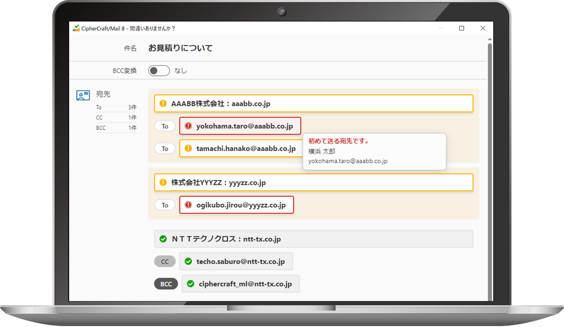Click the To tag beside yokohama.taro
The width and height of the screenshot is (564, 327).
[x=165, y=126]
